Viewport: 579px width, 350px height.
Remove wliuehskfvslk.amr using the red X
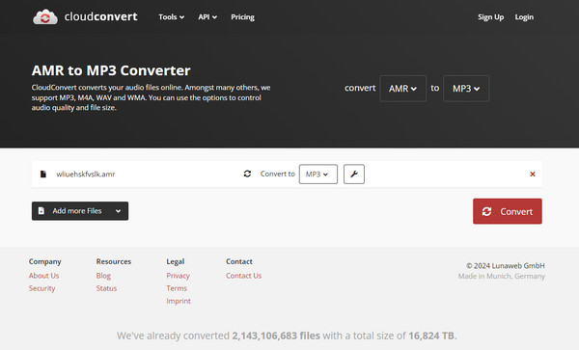(x=533, y=175)
